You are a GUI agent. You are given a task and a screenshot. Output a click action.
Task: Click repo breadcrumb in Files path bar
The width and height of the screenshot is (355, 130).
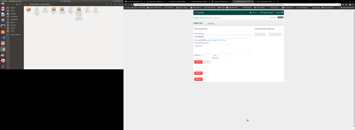[x=25, y=4]
